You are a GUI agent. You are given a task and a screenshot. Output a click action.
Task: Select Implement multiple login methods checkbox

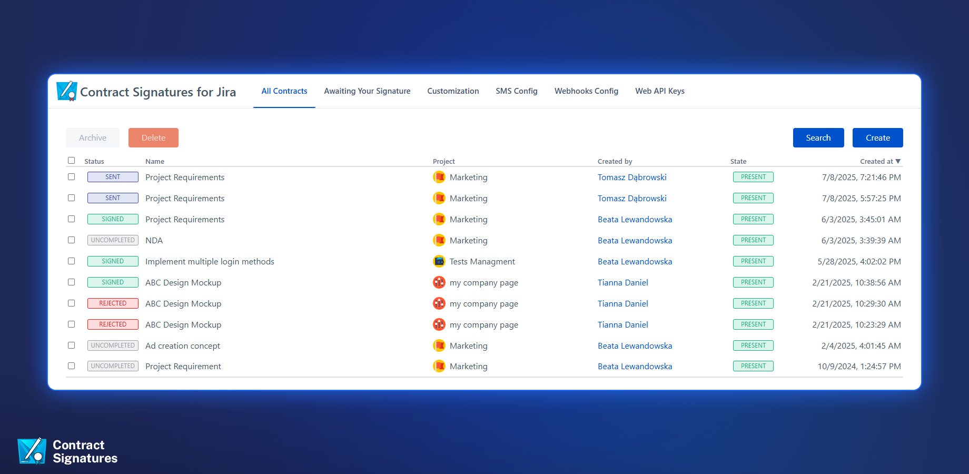point(72,261)
